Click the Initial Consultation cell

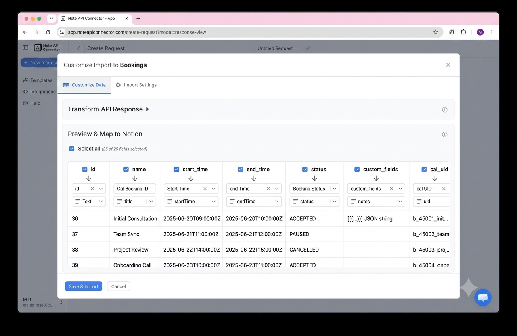point(135,219)
